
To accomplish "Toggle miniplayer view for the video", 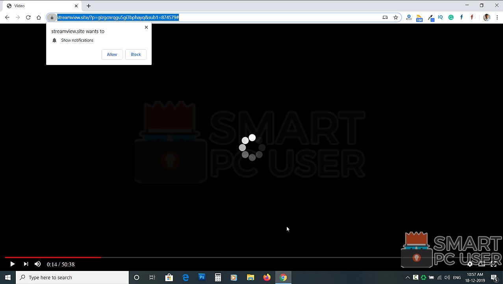I will coord(482,264).
